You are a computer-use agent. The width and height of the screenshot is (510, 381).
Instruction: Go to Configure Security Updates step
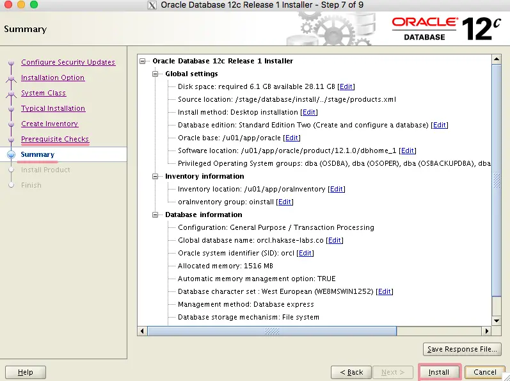[68, 62]
